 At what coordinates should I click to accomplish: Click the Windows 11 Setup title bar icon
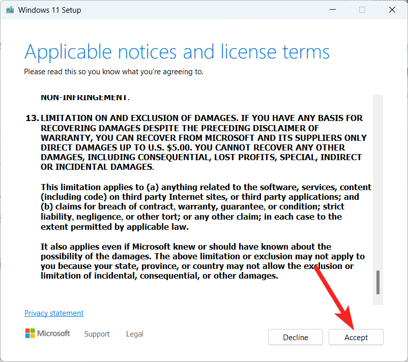click(x=10, y=10)
